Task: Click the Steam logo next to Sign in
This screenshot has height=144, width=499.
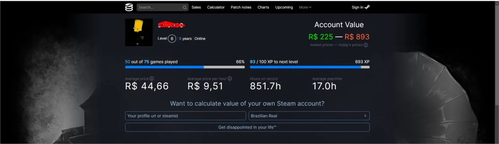Action: (367, 7)
